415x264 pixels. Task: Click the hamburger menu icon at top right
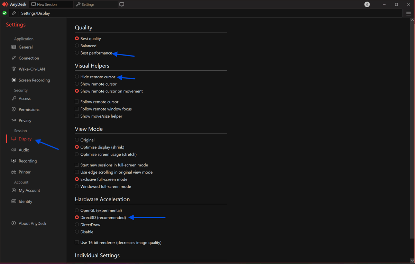point(408,13)
